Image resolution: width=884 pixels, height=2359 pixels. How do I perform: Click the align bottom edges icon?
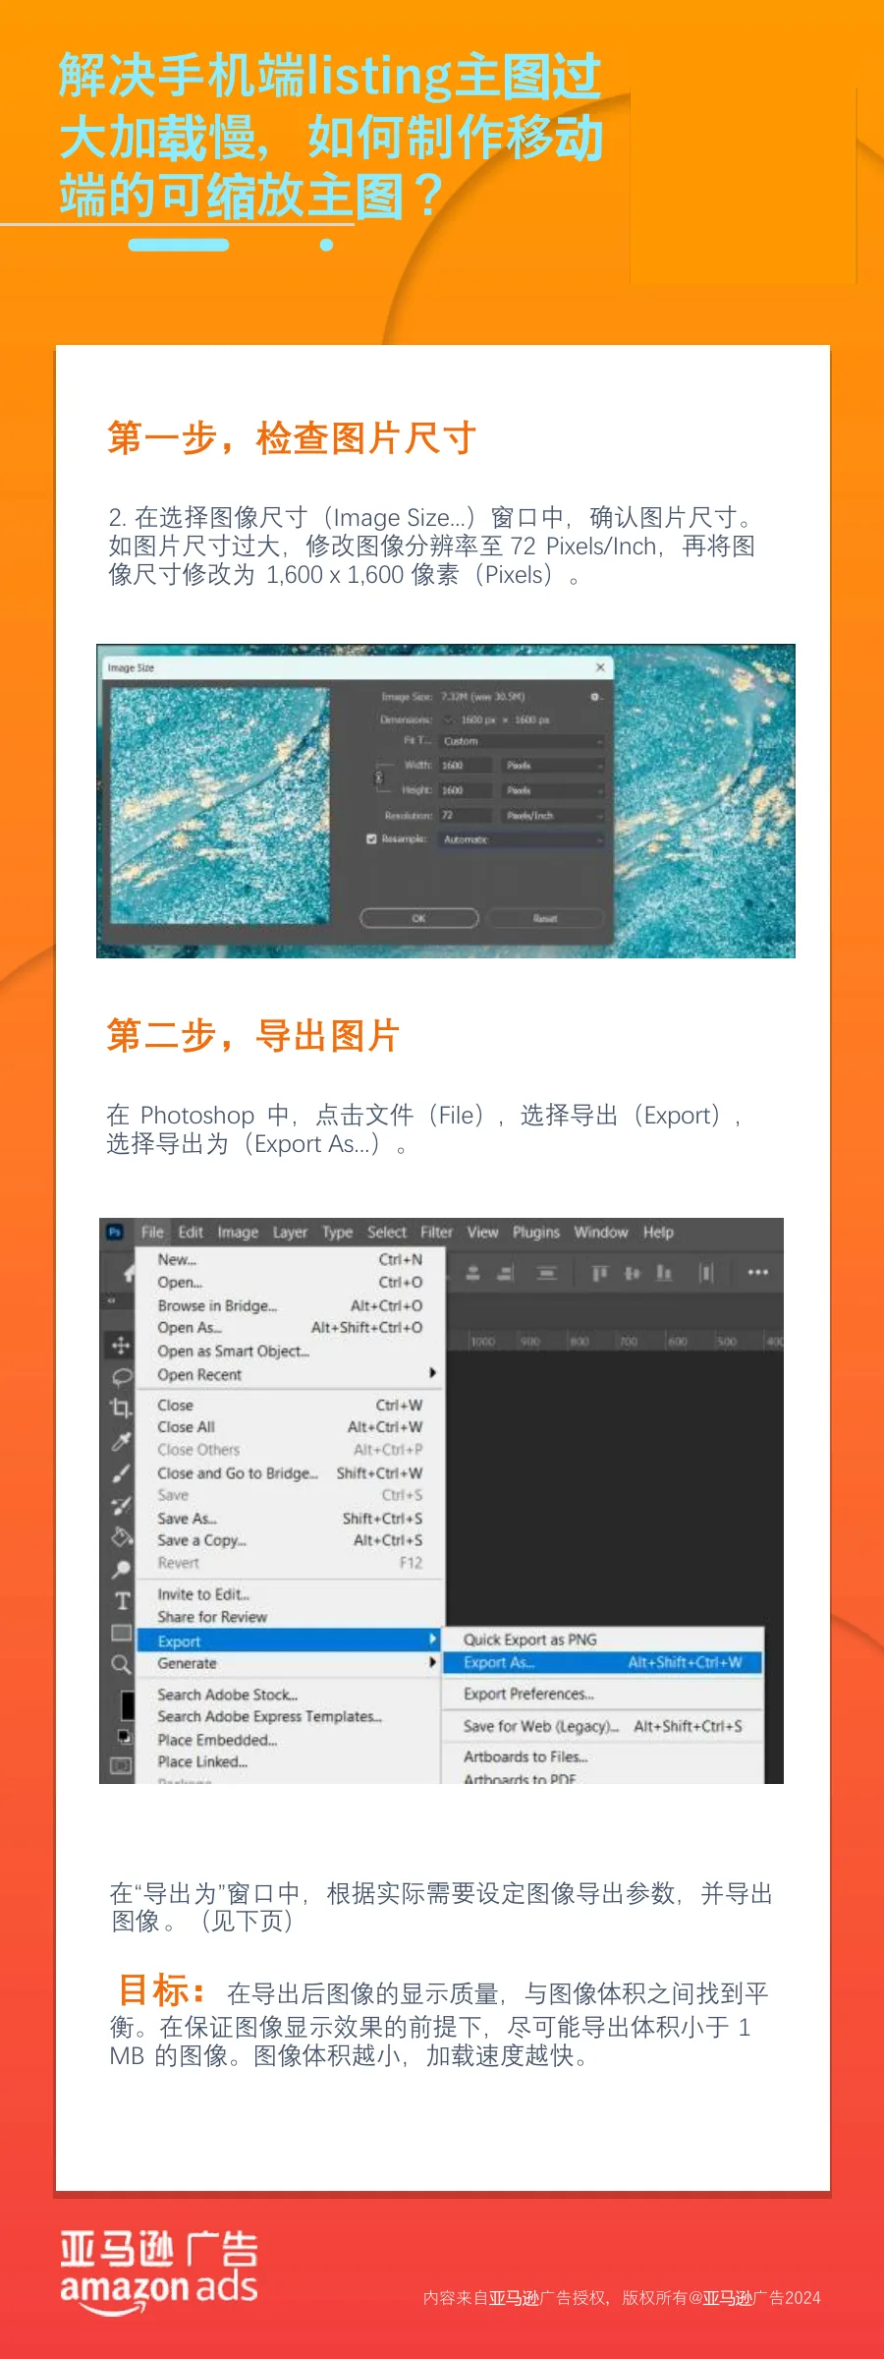[x=664, y=1273]
